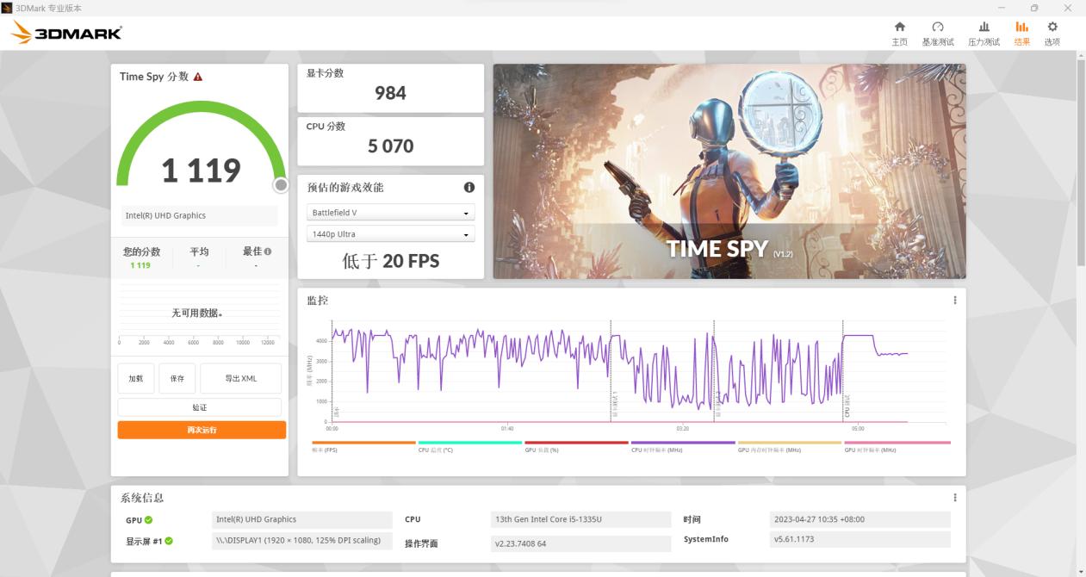Click the green checkmark beside GPU
This screenshot has height=577, width=1086.
click(150, 519)
